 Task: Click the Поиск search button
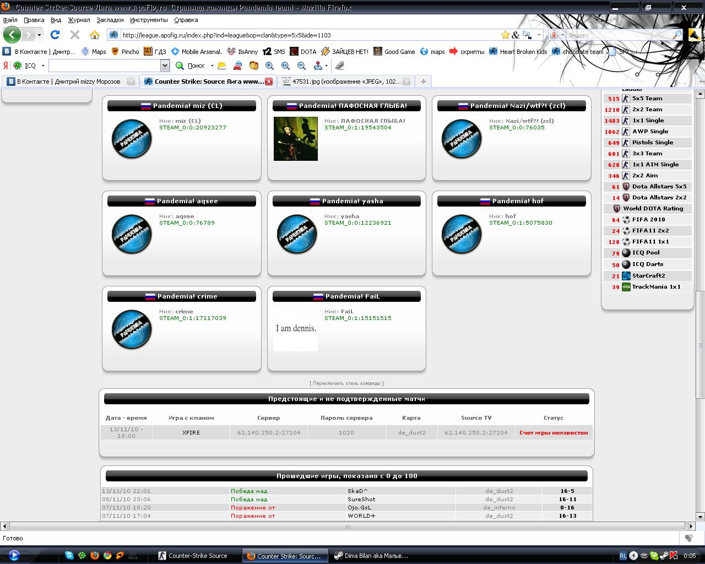(x=191, y=66)
